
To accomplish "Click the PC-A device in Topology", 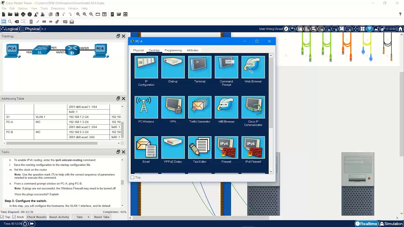I will coord(12,51).
